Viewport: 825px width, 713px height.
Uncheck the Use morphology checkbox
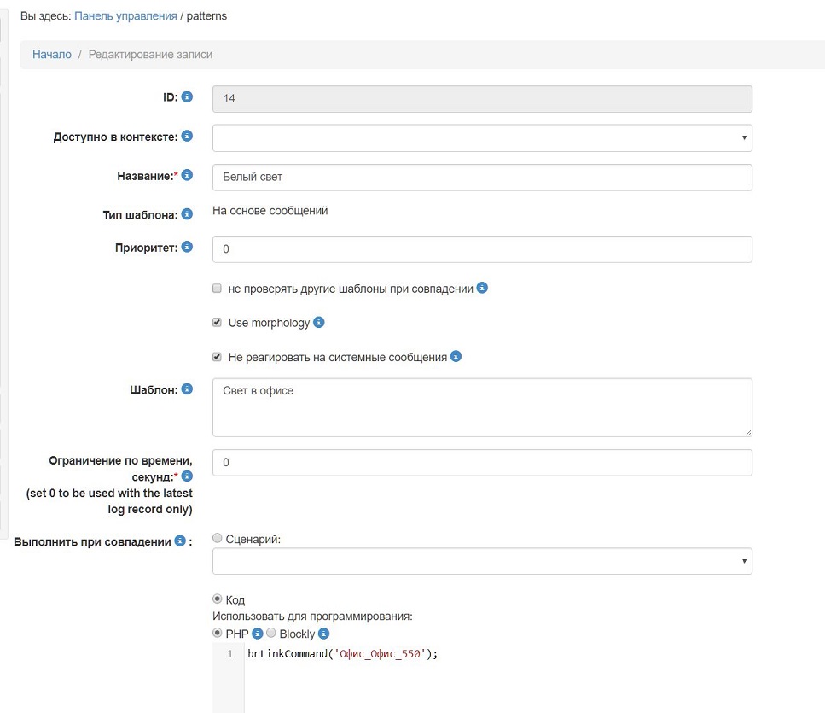pos(217,323)
